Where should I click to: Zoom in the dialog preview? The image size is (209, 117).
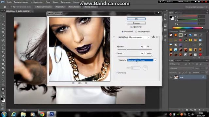pyautogui.click(x=86, y=83)
